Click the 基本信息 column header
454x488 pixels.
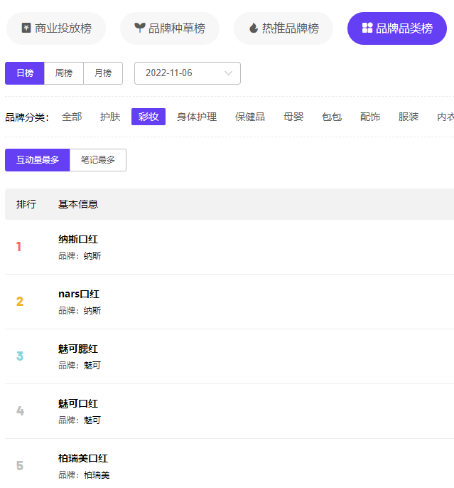(x=78, y=204)
